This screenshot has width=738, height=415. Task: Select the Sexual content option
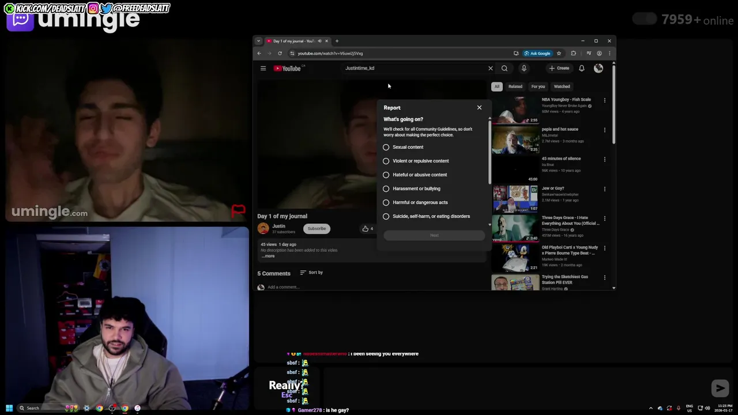coord(386,147)
